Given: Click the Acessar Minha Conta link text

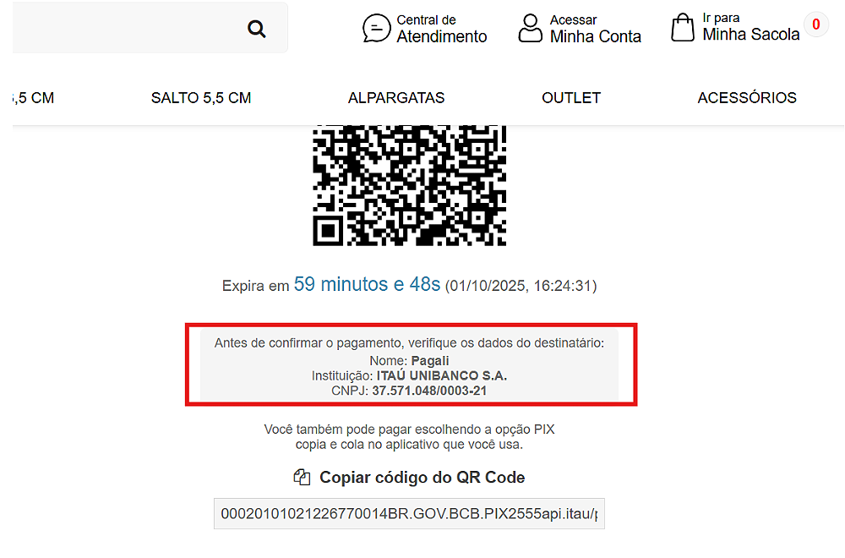Looking at the screenshot, I should (x=596, y=29).
